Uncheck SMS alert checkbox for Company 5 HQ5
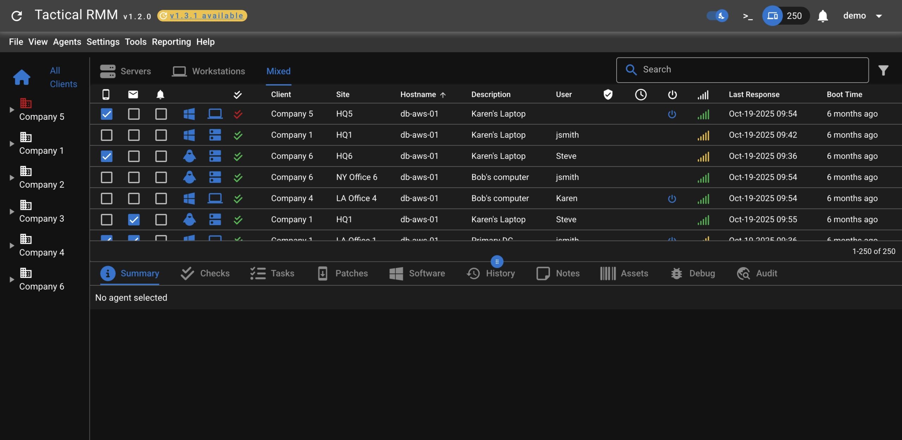 [x=106, y=114]
